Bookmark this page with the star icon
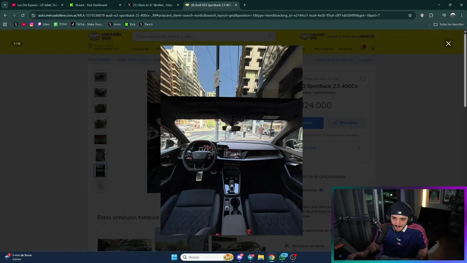 [x=410, y=15]
